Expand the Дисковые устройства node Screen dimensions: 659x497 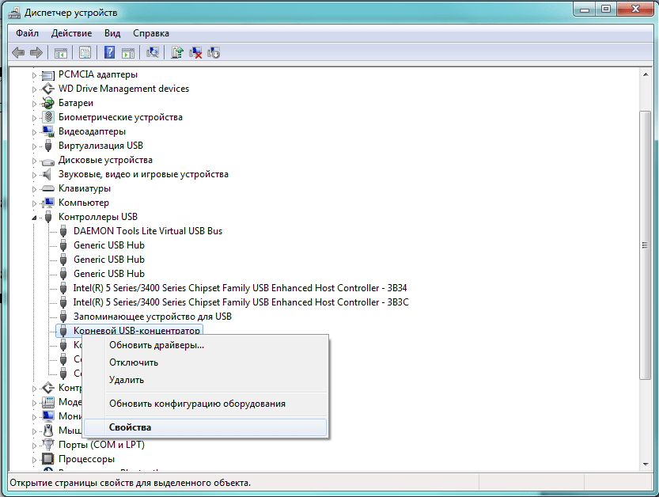pos(35,161)
